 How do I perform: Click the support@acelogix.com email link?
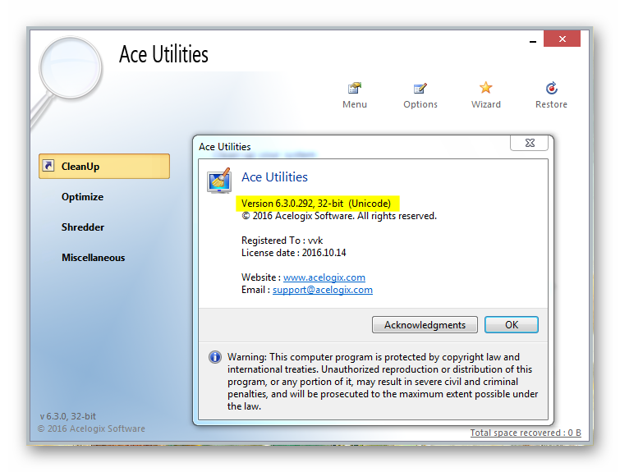point(323,290)
